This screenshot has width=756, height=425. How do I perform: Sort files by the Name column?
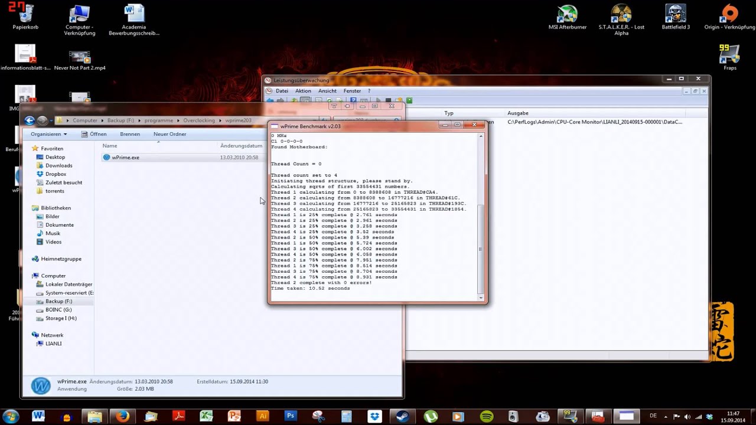pos(110,146)
